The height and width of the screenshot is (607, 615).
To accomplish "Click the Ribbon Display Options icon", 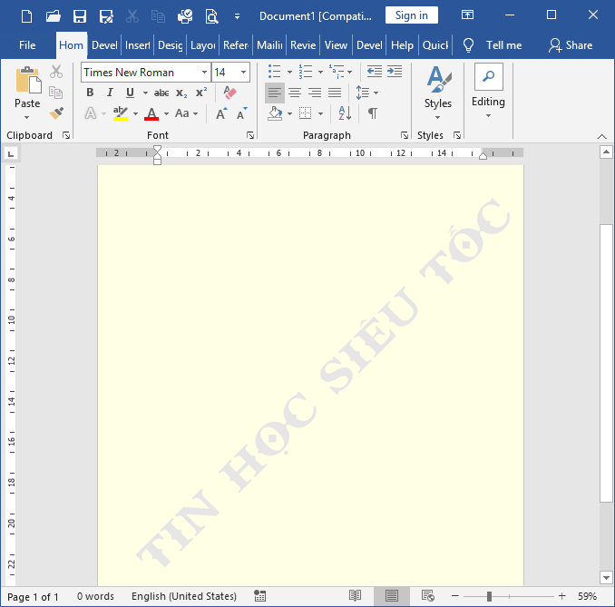I will coord(467,15).
